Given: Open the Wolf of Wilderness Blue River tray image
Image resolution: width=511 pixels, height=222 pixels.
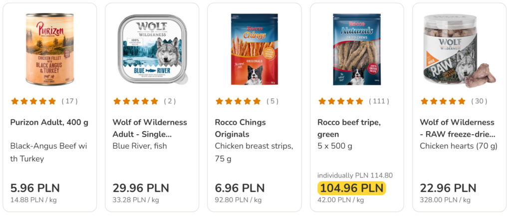Looking at the screenshot, I should (152, 49).
